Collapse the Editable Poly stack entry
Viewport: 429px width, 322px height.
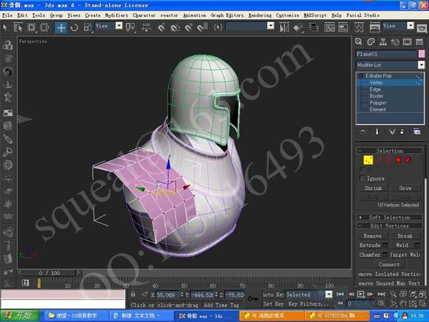[361, 76]
